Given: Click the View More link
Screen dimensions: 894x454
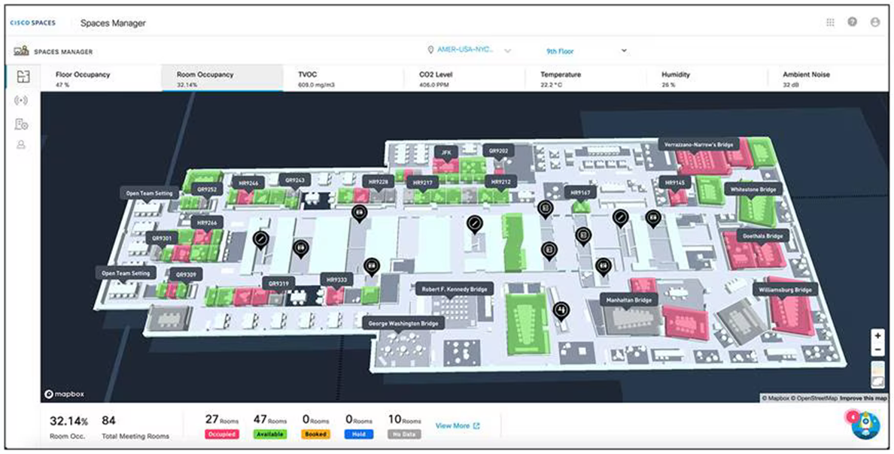Looking at the screenshot, I should point(455,425).
